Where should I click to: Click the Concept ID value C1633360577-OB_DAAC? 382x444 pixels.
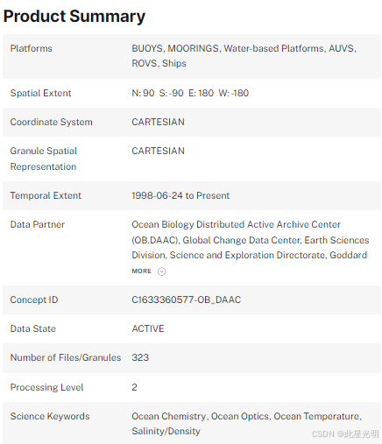tap(187, 300)
